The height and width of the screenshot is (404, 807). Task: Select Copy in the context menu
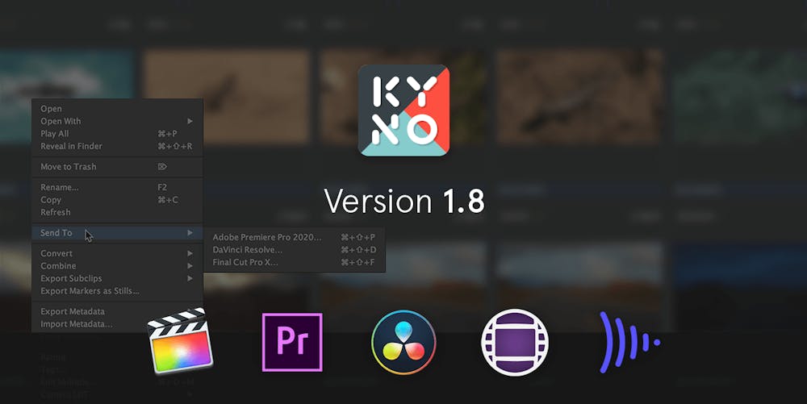click(x=117, y=199)
